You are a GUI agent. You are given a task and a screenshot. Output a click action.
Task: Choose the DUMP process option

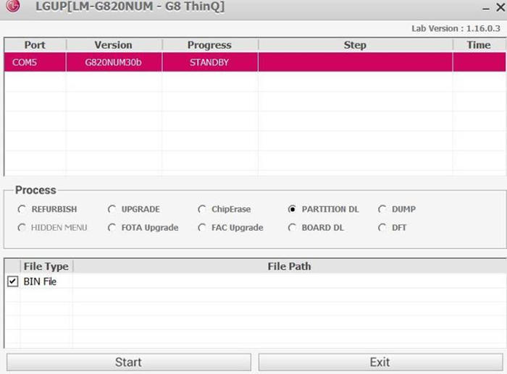tap(382, 209)
